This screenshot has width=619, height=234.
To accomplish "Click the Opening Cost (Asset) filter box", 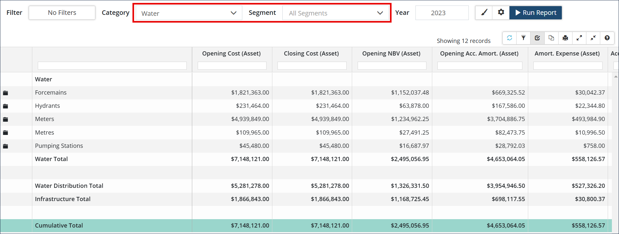I will [232, 66].
